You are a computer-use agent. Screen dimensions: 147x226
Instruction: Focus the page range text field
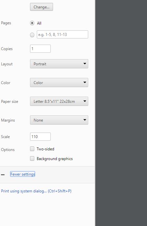tap(62, 35)
